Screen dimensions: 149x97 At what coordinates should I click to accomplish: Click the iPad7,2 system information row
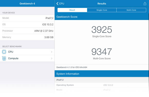[102, 80]
